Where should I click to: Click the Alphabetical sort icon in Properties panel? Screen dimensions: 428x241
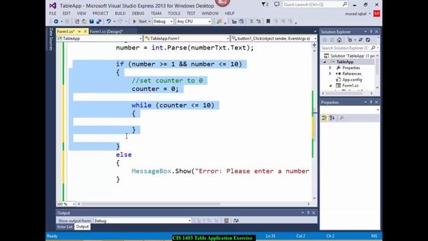[x=332, y=118]
